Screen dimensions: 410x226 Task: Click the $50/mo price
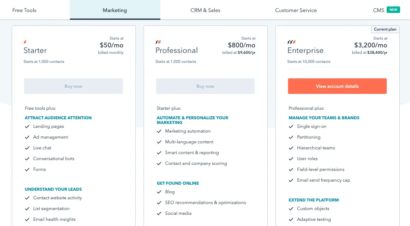pyautogui.click(x=112, y=45)
